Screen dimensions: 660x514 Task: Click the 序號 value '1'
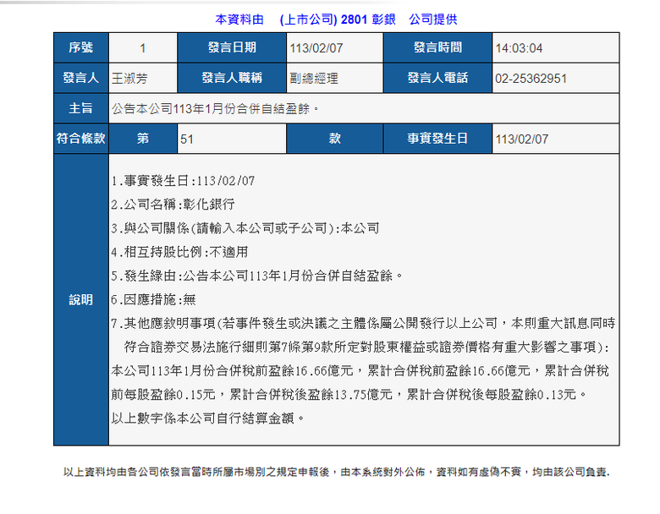[143, 48]
